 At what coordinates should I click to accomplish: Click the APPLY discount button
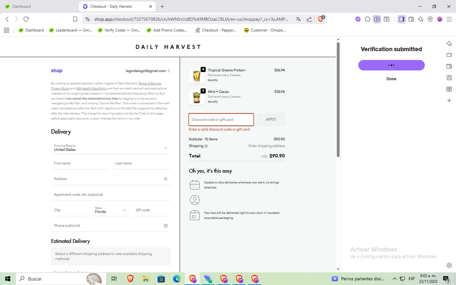tap(271, 119)
